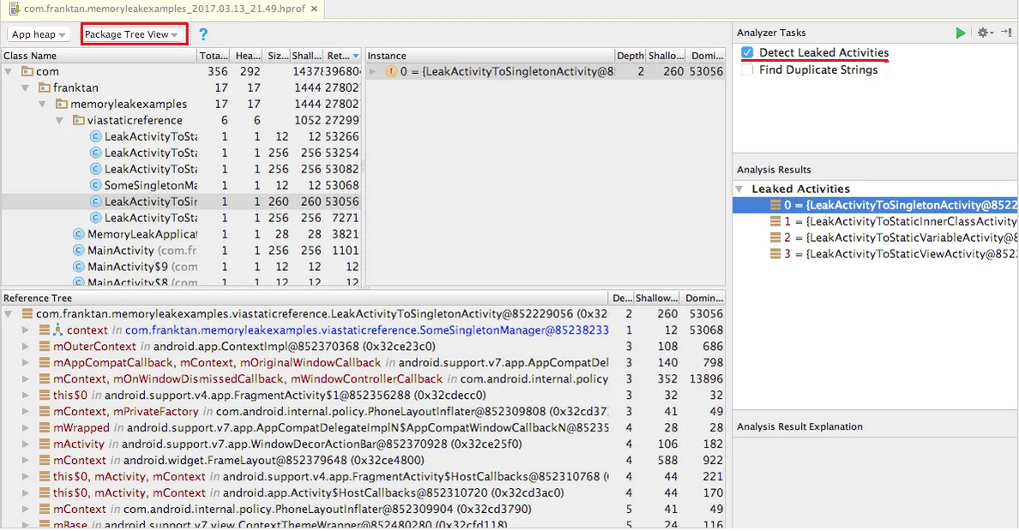Close the hprof file tab

click(313, 9)
